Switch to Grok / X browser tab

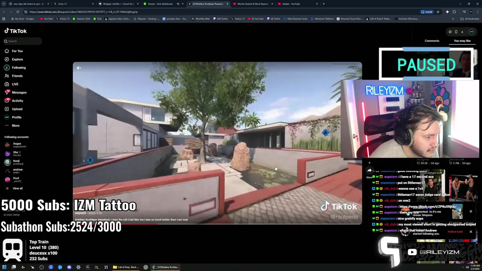73,4
